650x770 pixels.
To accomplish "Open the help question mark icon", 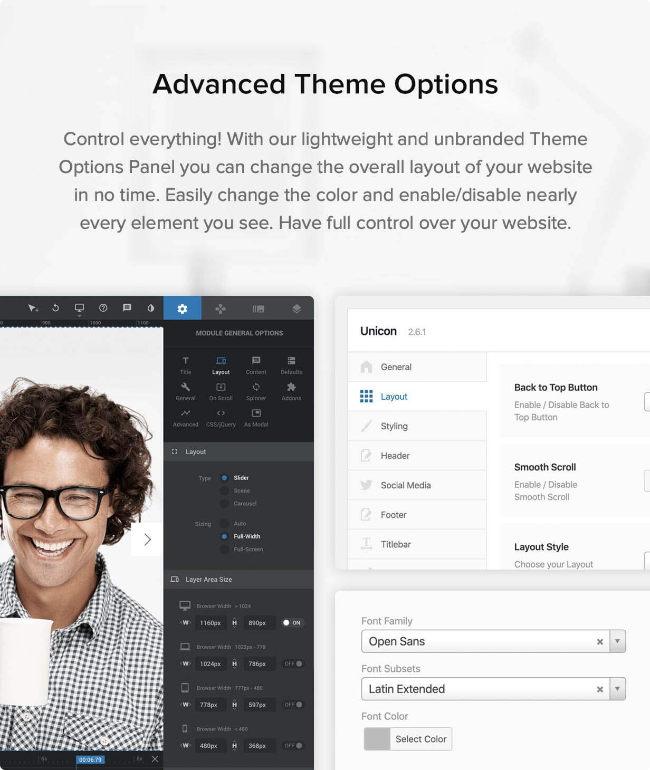I will (103, 308).
